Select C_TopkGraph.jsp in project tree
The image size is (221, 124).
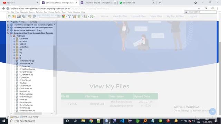pyautogui.click(x=26, y=72)
